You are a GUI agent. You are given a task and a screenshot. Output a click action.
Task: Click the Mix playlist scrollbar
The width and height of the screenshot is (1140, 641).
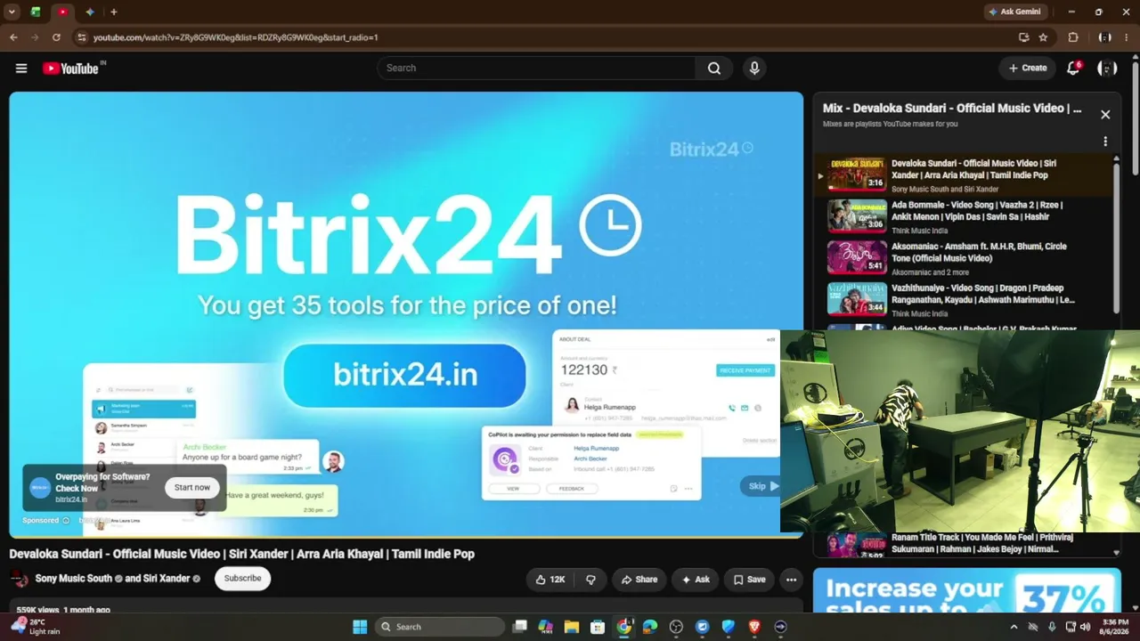pos(1117,236)
